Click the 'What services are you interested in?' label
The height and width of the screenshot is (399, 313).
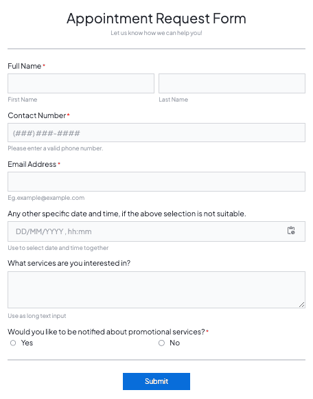pyautogui.click(x=69, y=263)
